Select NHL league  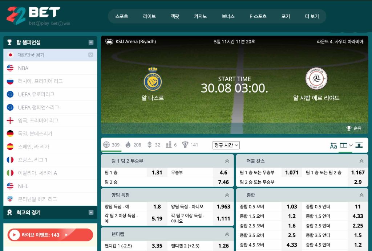[x=50, y=186]
